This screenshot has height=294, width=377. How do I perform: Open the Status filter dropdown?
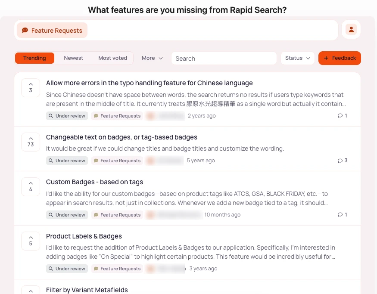(298, 58)
